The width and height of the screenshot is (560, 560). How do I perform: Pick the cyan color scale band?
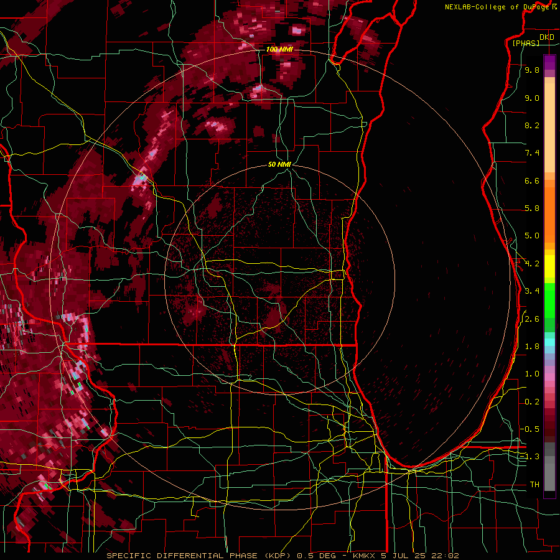[x=549, y=342]
